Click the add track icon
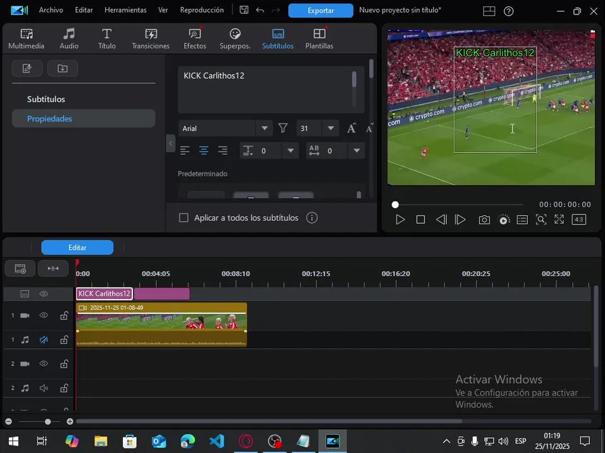 coord(20,269)
